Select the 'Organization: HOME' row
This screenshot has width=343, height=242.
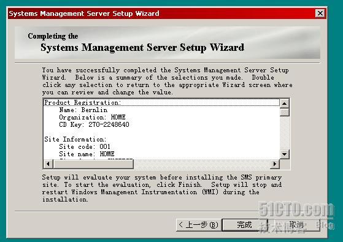pos(161,117)
